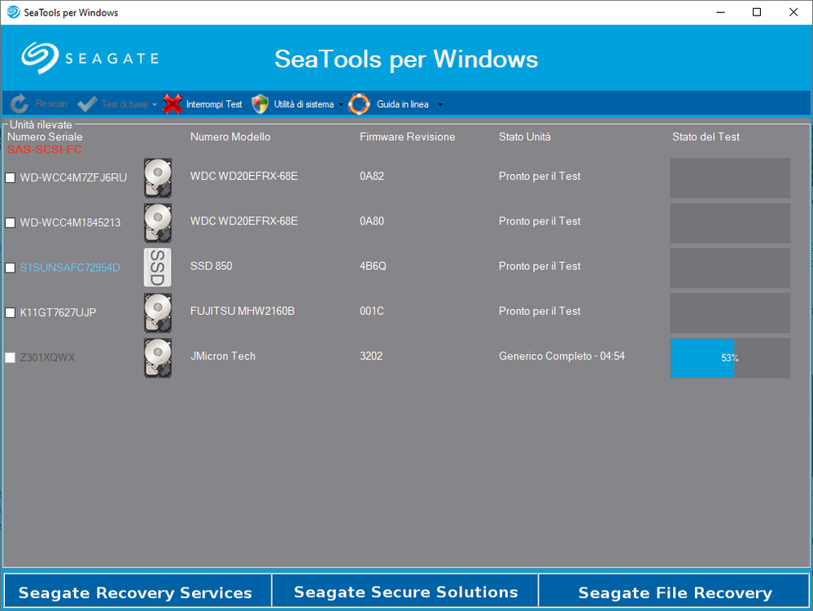This screenshot has width=813, height=611.
Task: Click the Stato del Test column header
Action: [x=706, y=137]
